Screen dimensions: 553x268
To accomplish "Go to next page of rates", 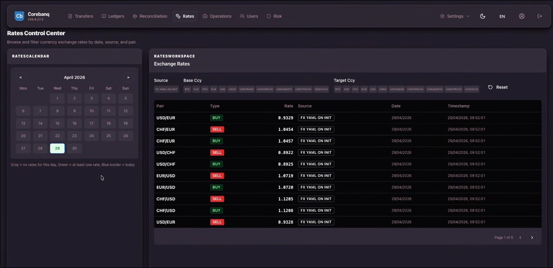I will pyautogui.click(x=532, y=237).
